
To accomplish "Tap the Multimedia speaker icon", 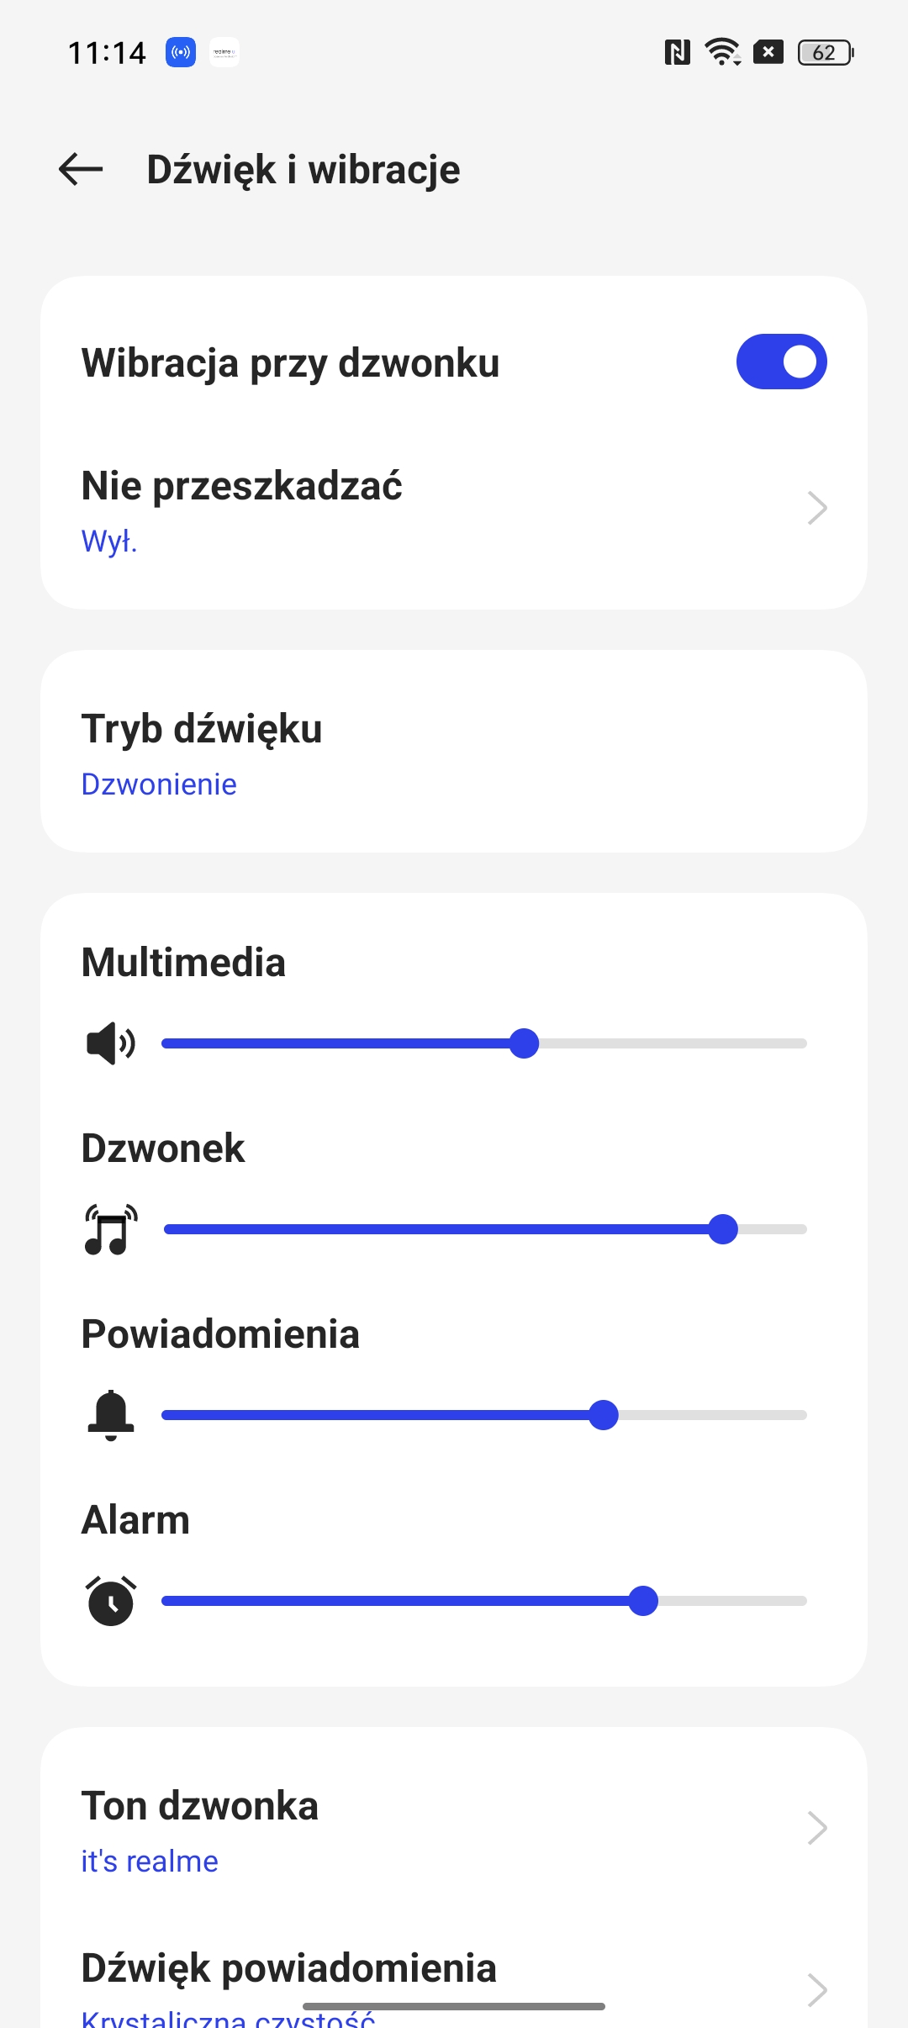I will [111, 1043].
